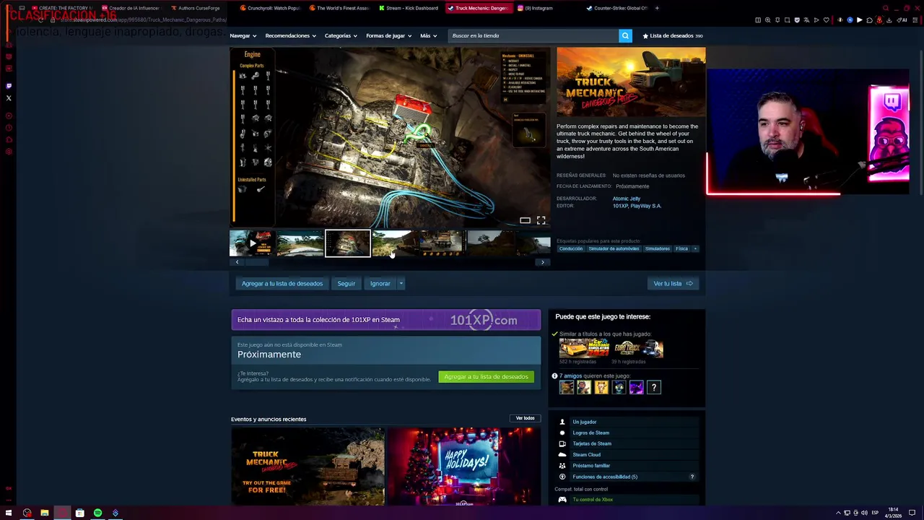The width and height of the screenshot is (924, 520).
Task: Click Agregar a tu lista de deseados button
Action: [282, 283]
